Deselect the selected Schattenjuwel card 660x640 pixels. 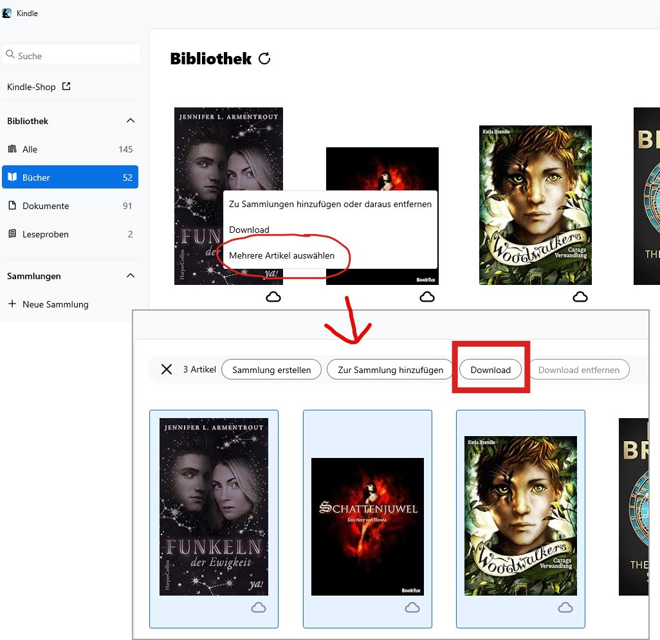(367, 519)
